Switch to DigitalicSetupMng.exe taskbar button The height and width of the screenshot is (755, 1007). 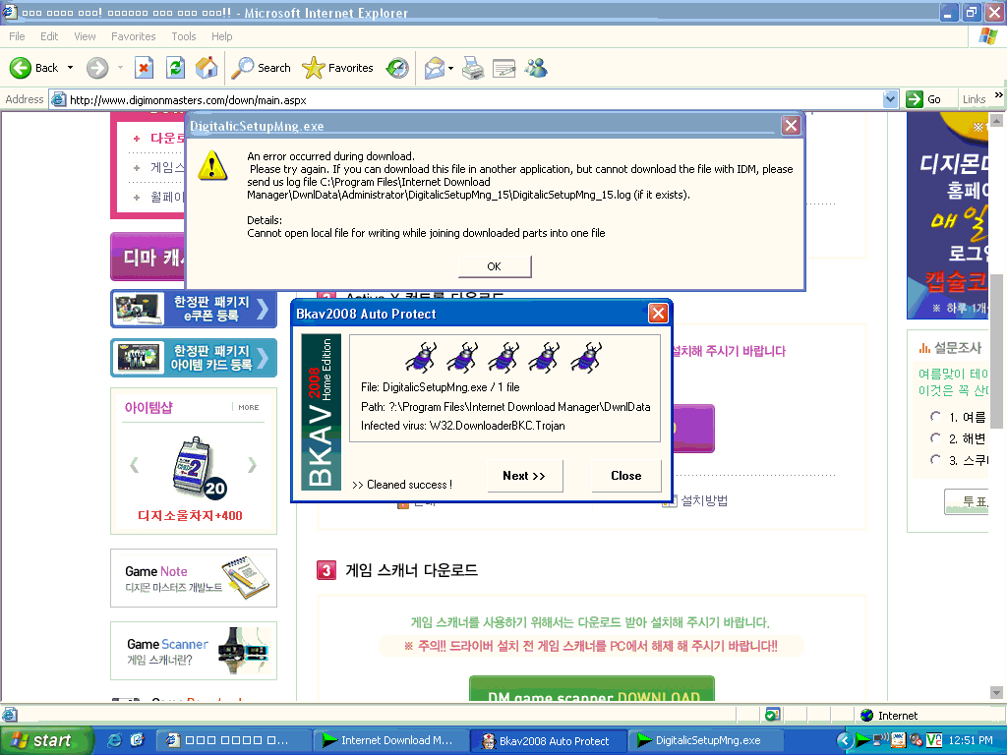(x=705, y=740)
